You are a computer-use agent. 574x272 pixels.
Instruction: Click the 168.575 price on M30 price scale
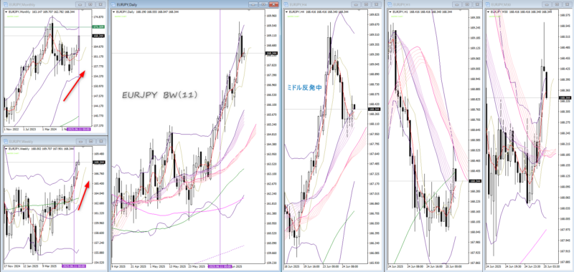565,15
